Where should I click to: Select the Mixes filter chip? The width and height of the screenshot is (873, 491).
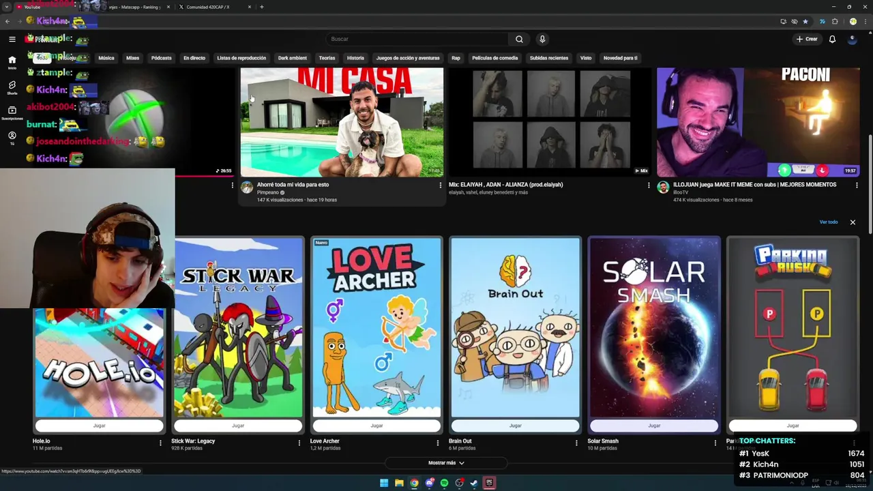pos(132,58)
